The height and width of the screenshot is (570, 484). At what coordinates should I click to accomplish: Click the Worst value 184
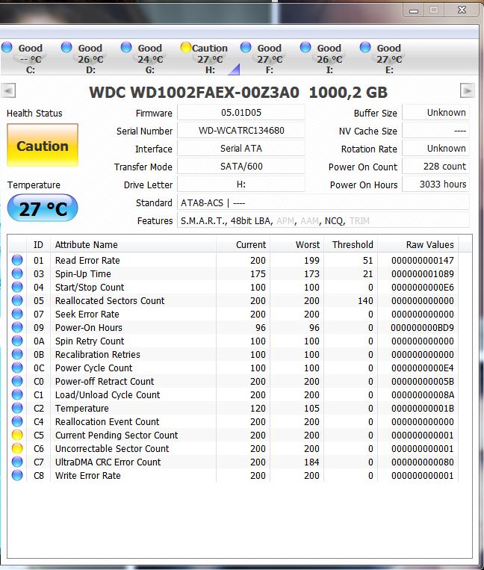pyautogui.click(x=311, y=462)
